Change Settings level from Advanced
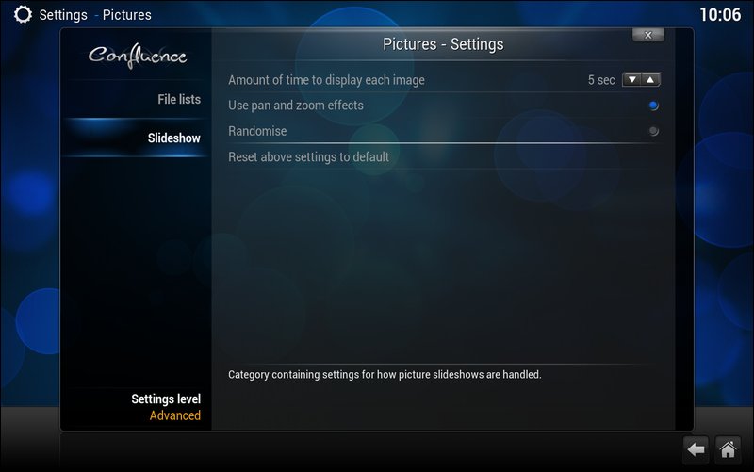 166,407
